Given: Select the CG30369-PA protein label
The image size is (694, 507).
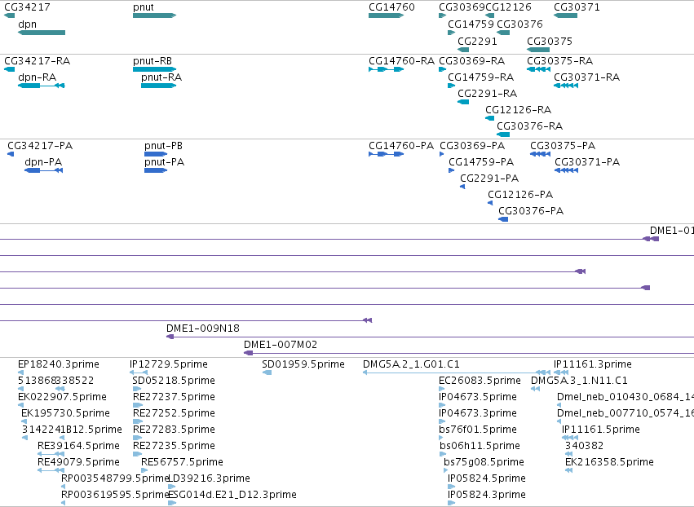Looking at the screenshot, I should click(472, 146).
